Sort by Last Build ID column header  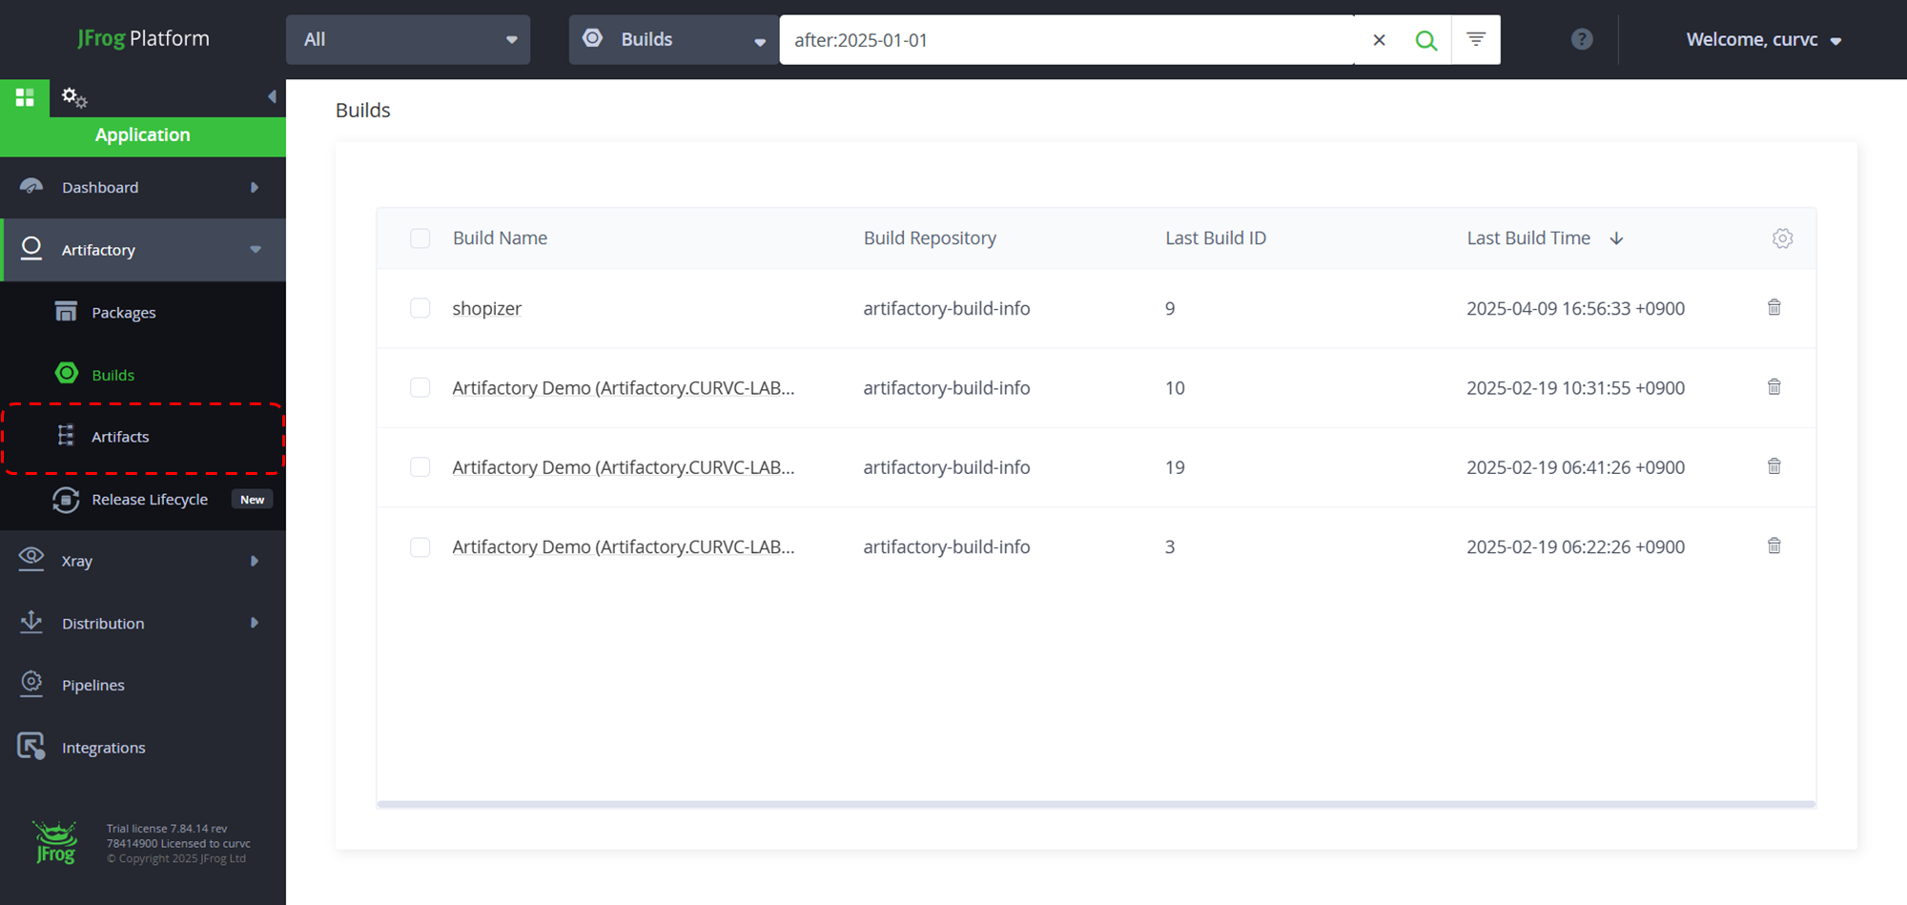[1216, 238]
